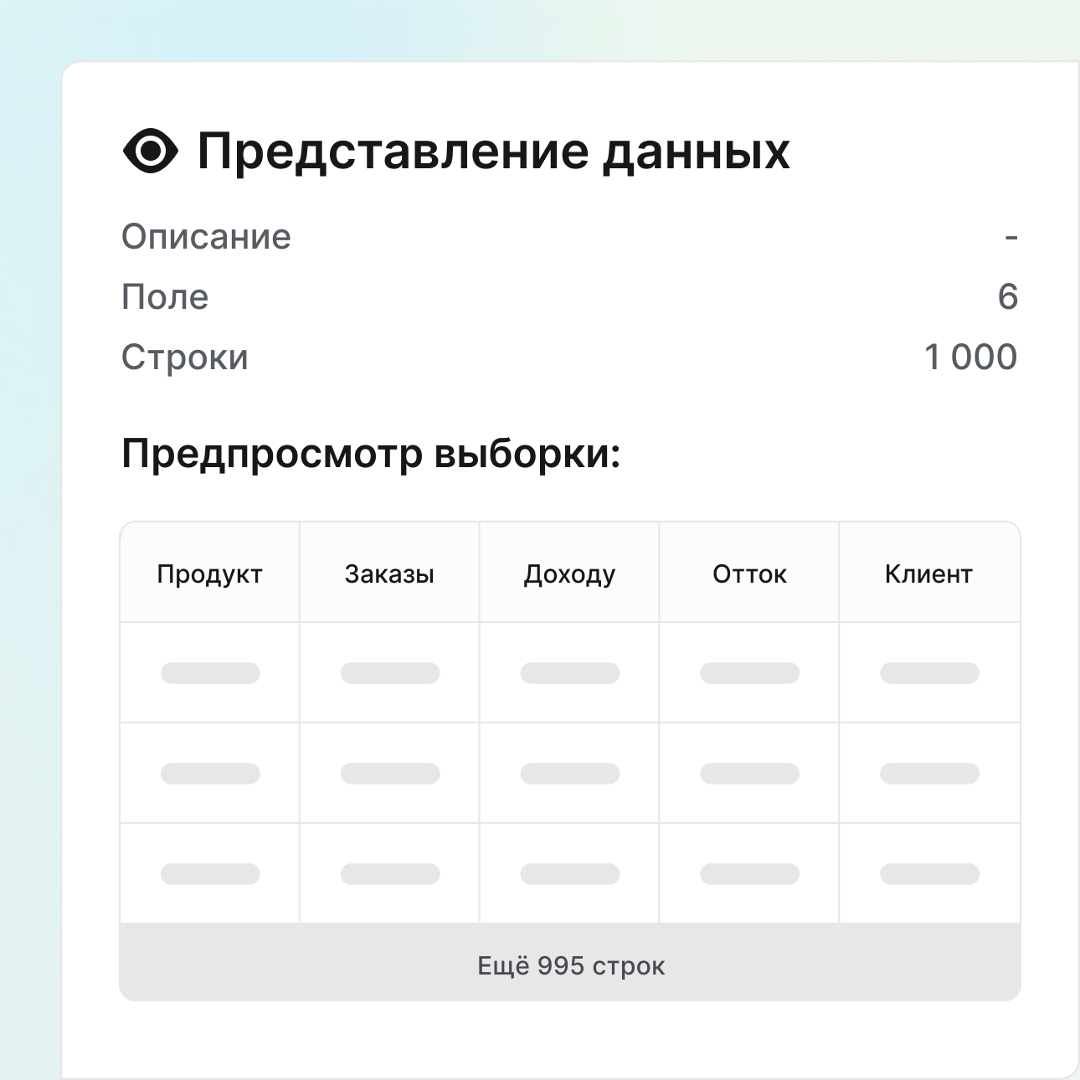Click the 'Ещё 995 строк' footer
The image size is (1080, 1080).
click(571, 966)
